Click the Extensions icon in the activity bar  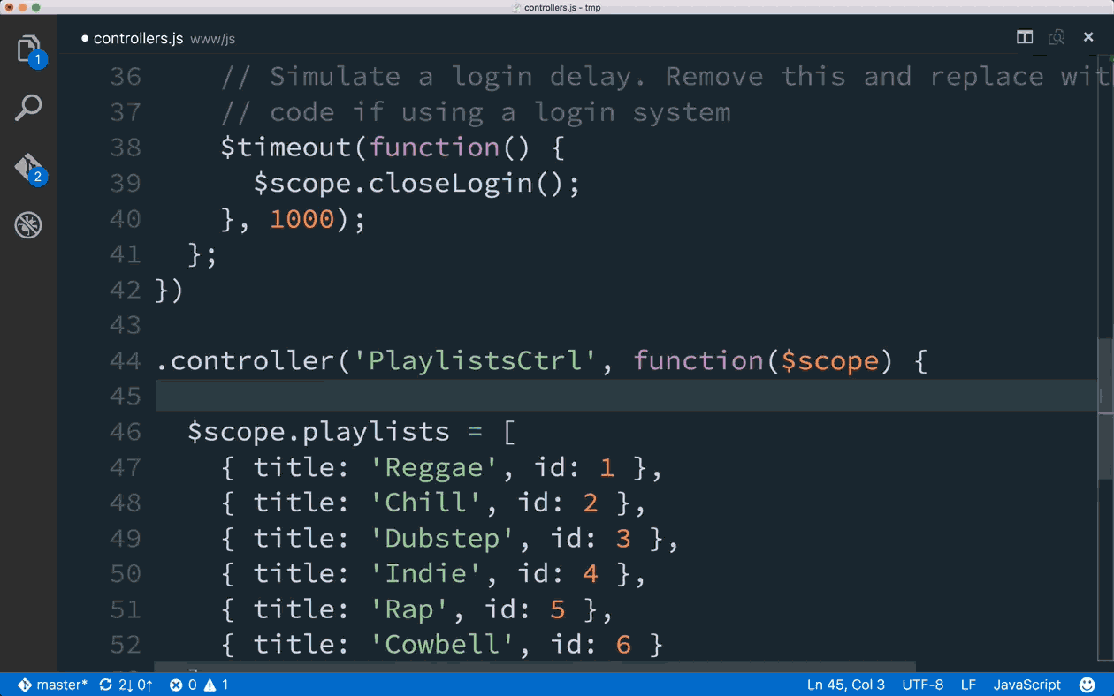28,225
